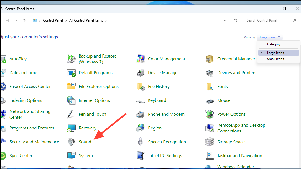The image size is (301, 169).
Task: Open the Mouse icon
Action: (x=210, y=101)
